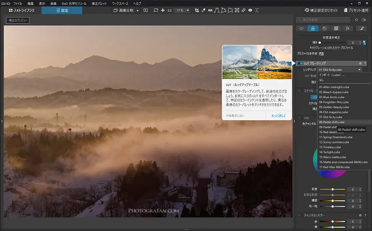Switch to フォトライブラリ tab
Viewport: 372px width, 231px height.
(x=21, y=10)
